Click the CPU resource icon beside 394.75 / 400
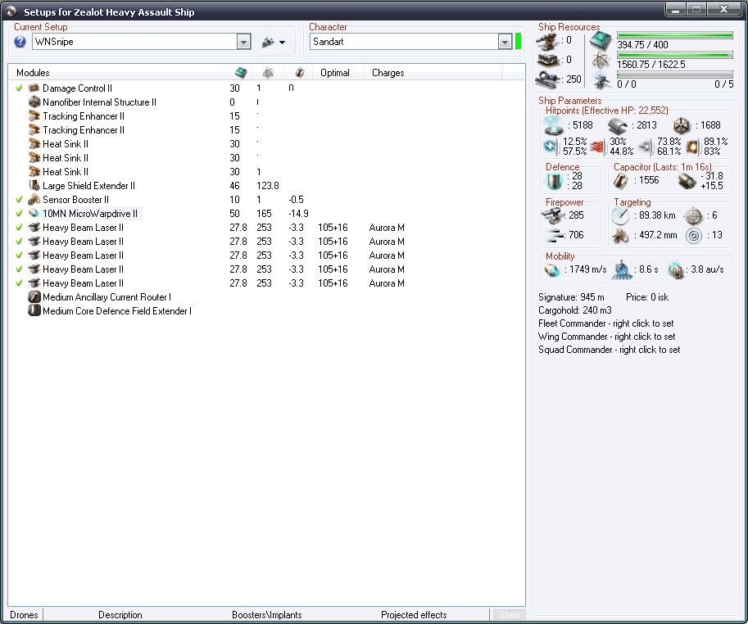Screen dimensions: 748x624 coord(601,41)
